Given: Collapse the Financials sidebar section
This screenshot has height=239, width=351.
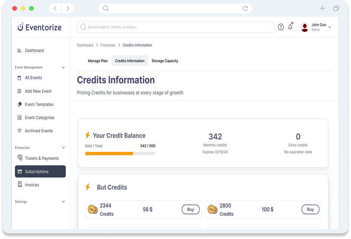Looking at the screenshot, I should [x=63, y=148].
